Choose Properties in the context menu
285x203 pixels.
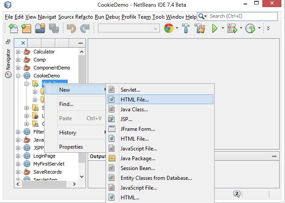(x=76, y=146)
